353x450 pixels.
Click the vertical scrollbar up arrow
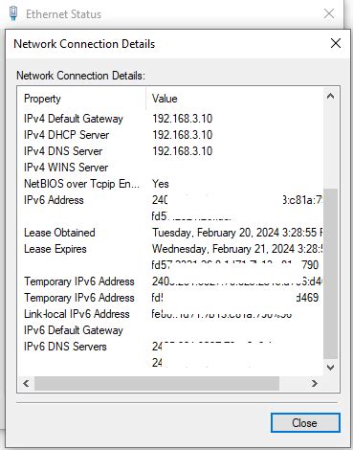coord(330,96)
